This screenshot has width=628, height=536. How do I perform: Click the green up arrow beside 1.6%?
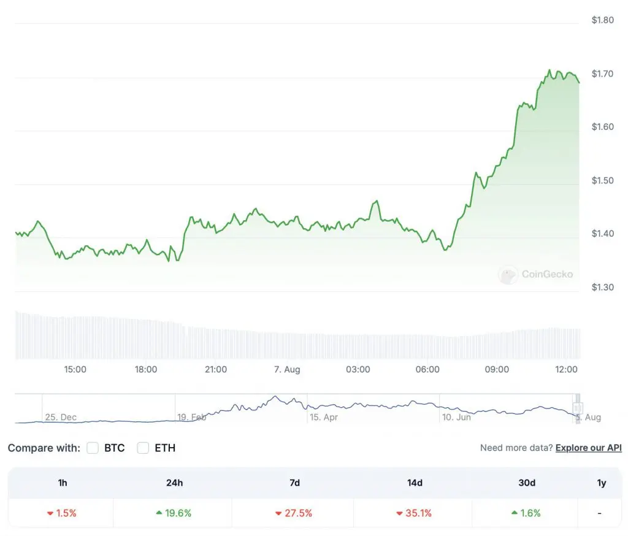(514, 513)
